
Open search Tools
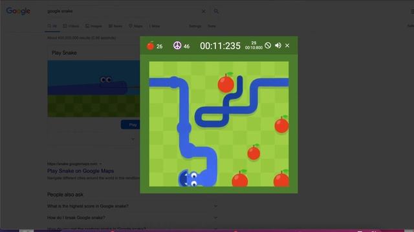tap(212, 26)
